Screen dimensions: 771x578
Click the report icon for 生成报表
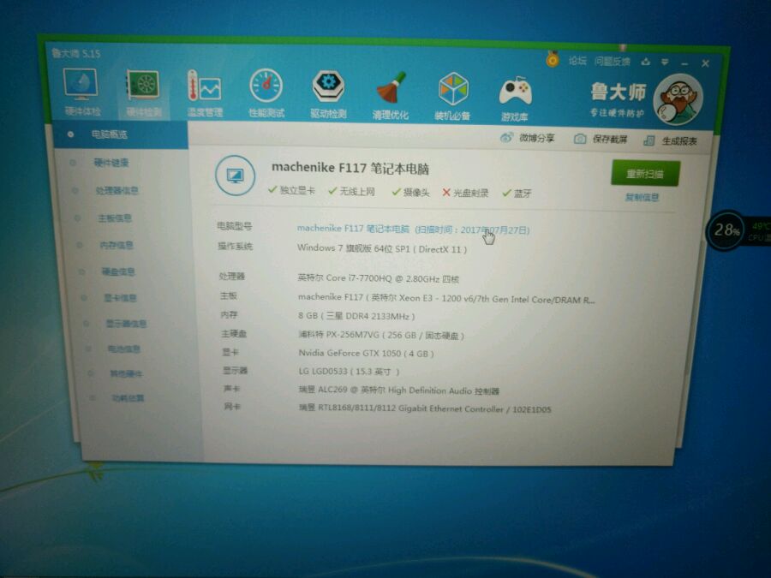(649, 141)
